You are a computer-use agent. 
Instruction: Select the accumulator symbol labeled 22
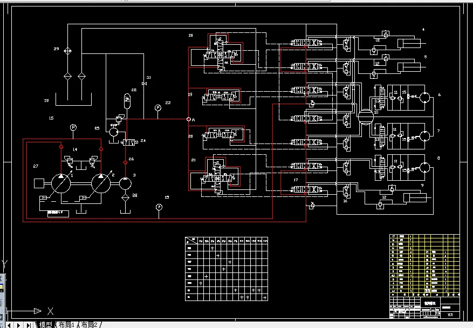(x=127, y=101)
